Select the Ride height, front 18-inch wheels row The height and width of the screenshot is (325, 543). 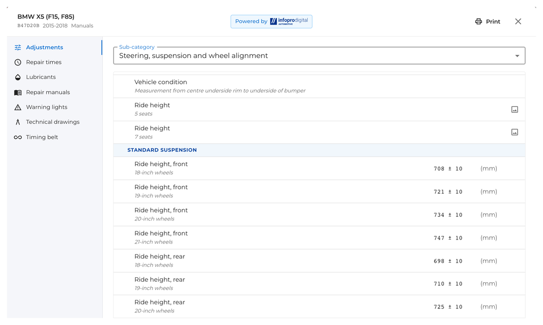319,169
